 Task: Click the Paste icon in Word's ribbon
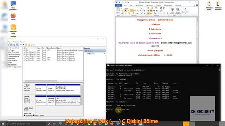click(x=118, y=9)
